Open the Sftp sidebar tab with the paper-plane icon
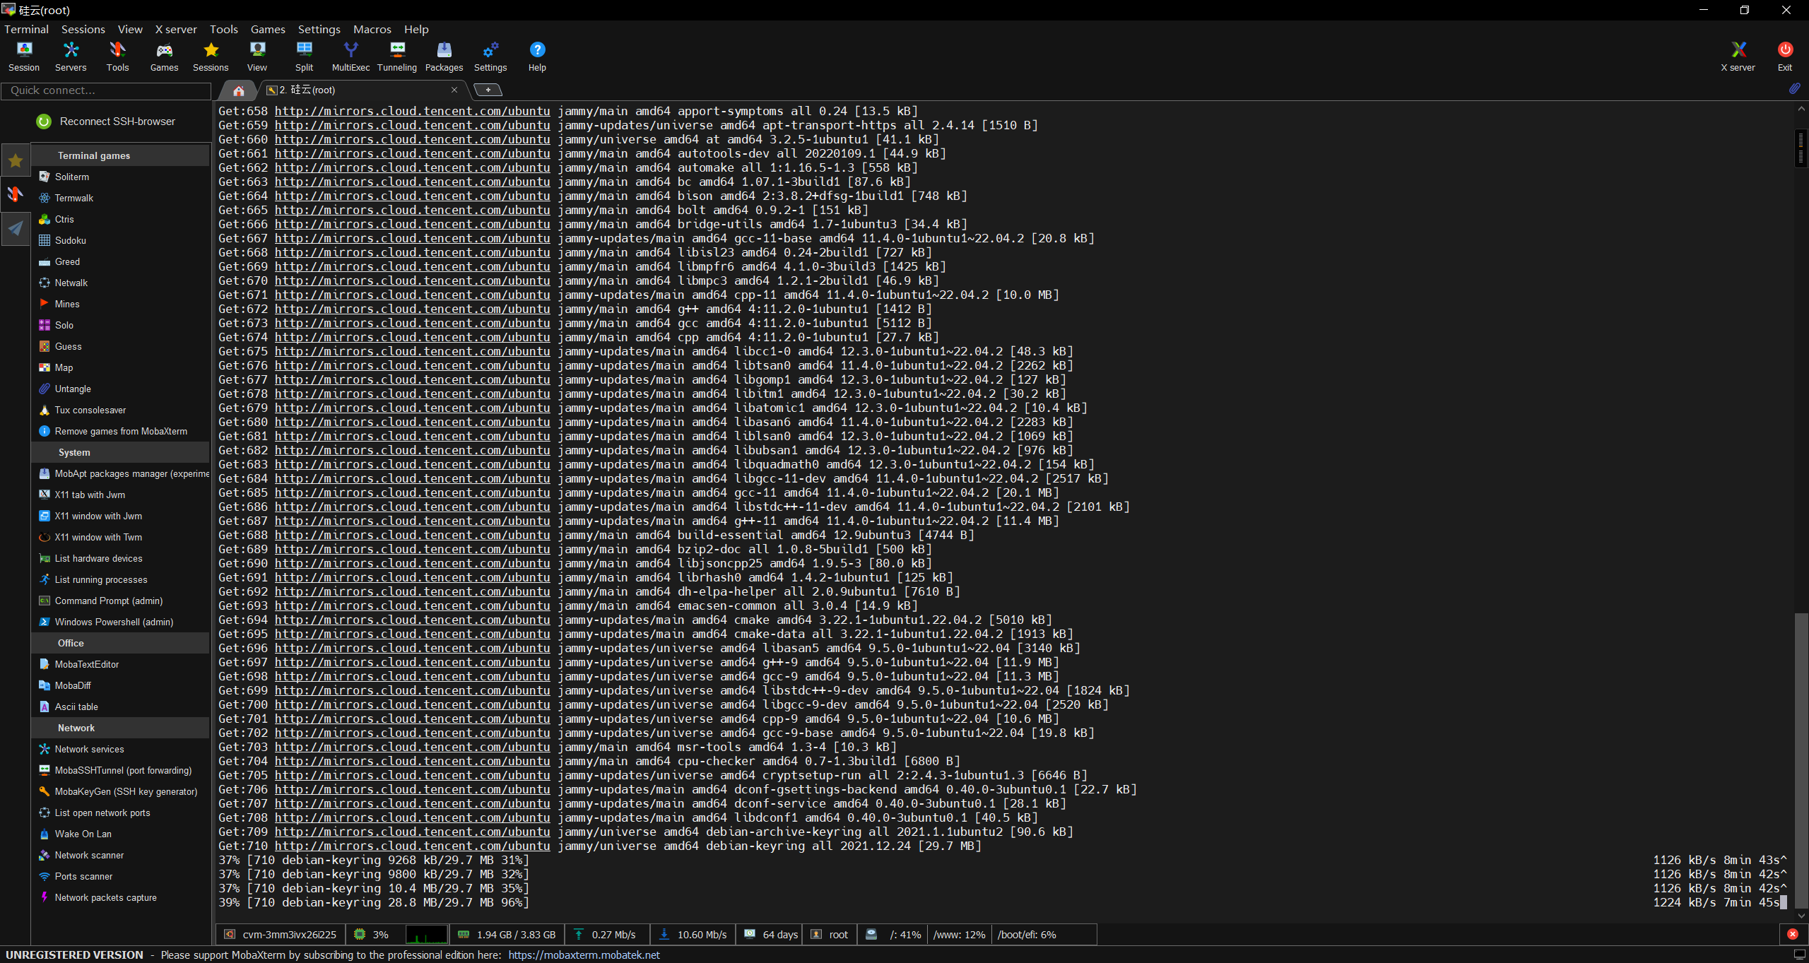Screen dimensions: 1809x963 click(16, 228)
